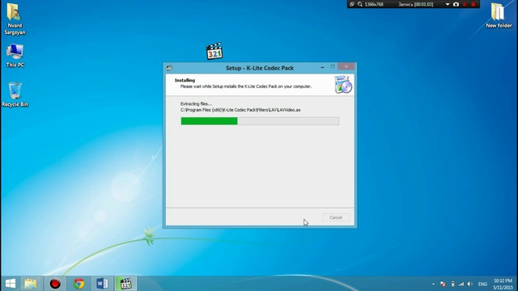Click the Setup - K-Lite Codec Pack title text

coord(260,68)
